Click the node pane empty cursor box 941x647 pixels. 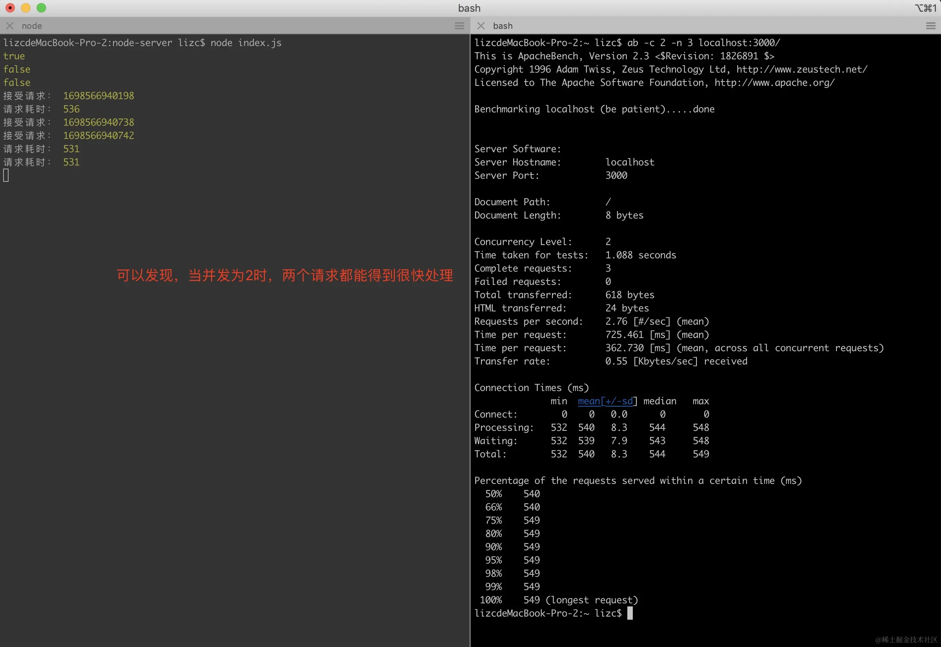pos(6,176)
